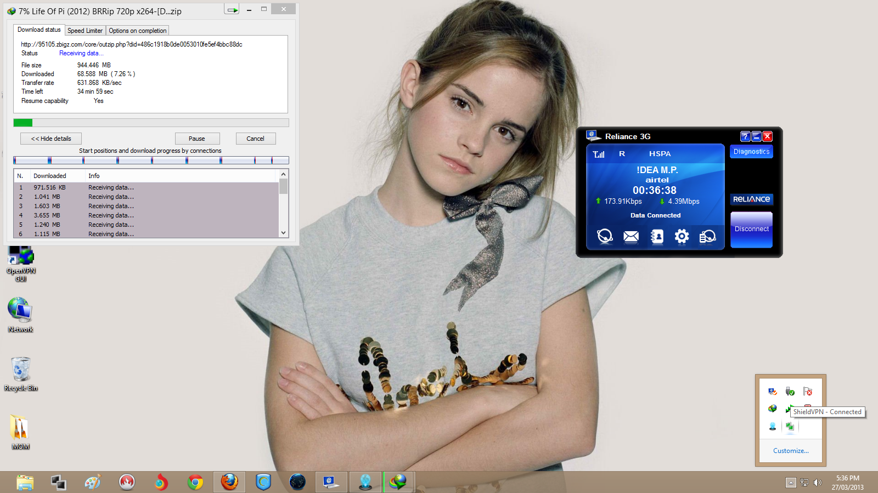Click the connections list vertical scrollbar thumb

[283, 186]
